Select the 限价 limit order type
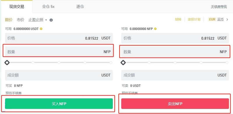This screenshot has width=233, height=114. tap(9, 20)
